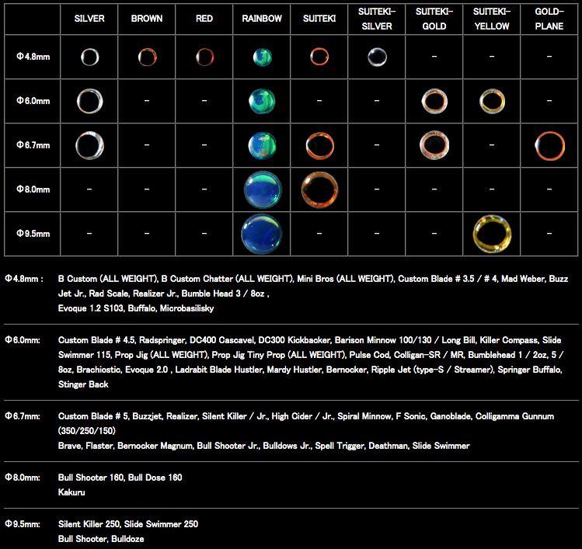Click the line starting 'Custom Blade # 5'
582x549 pixels.
[x=306, y=416]
